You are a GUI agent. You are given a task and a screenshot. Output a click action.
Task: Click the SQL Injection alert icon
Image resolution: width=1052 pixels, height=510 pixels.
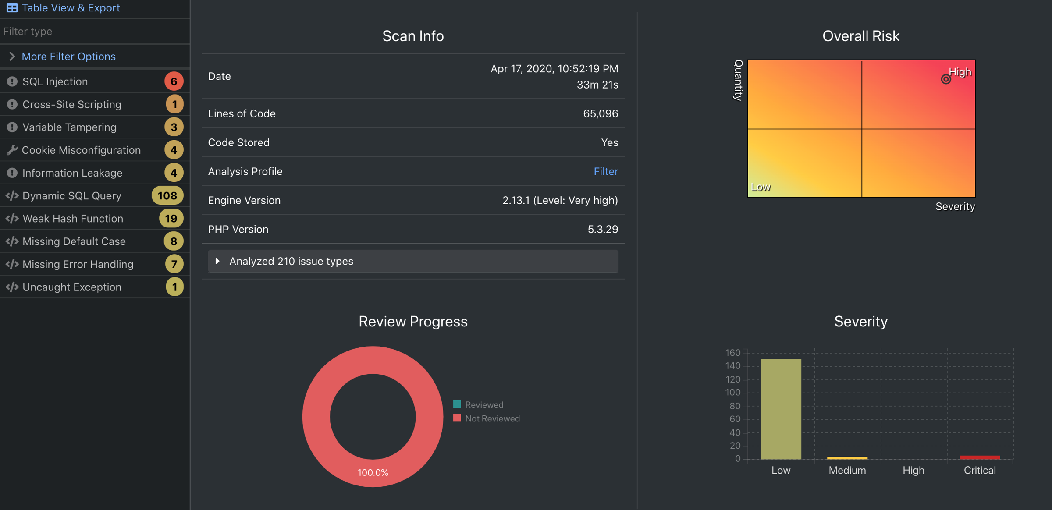(12, 81)
